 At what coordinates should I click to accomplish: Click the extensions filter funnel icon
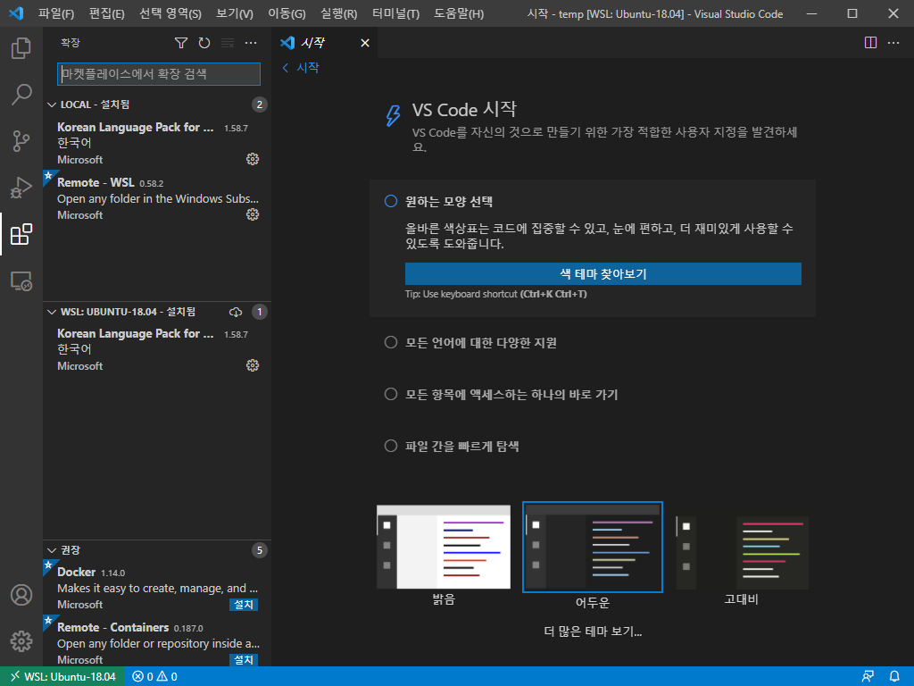pos(180,43)
